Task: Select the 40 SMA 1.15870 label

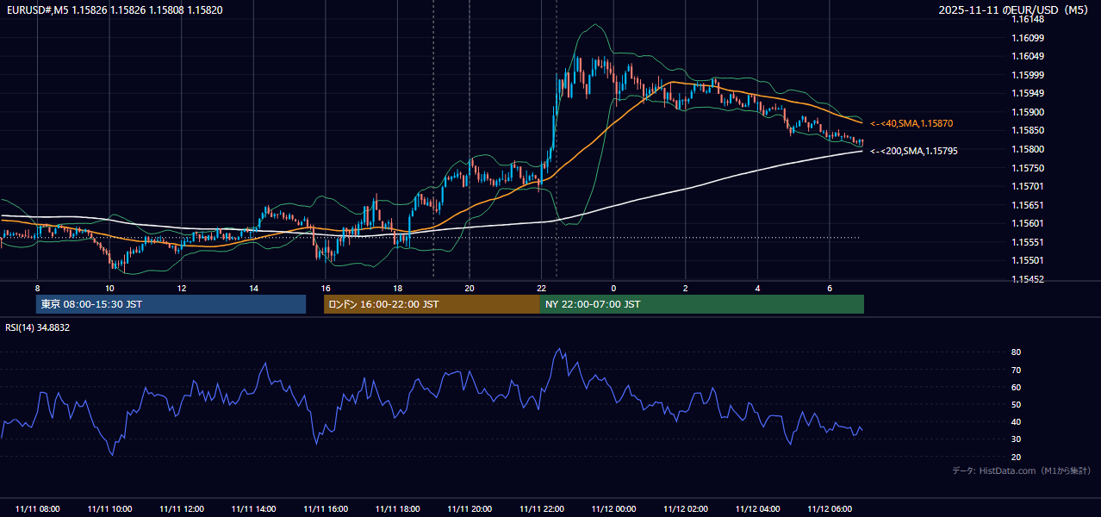Action: click(911, 124)
